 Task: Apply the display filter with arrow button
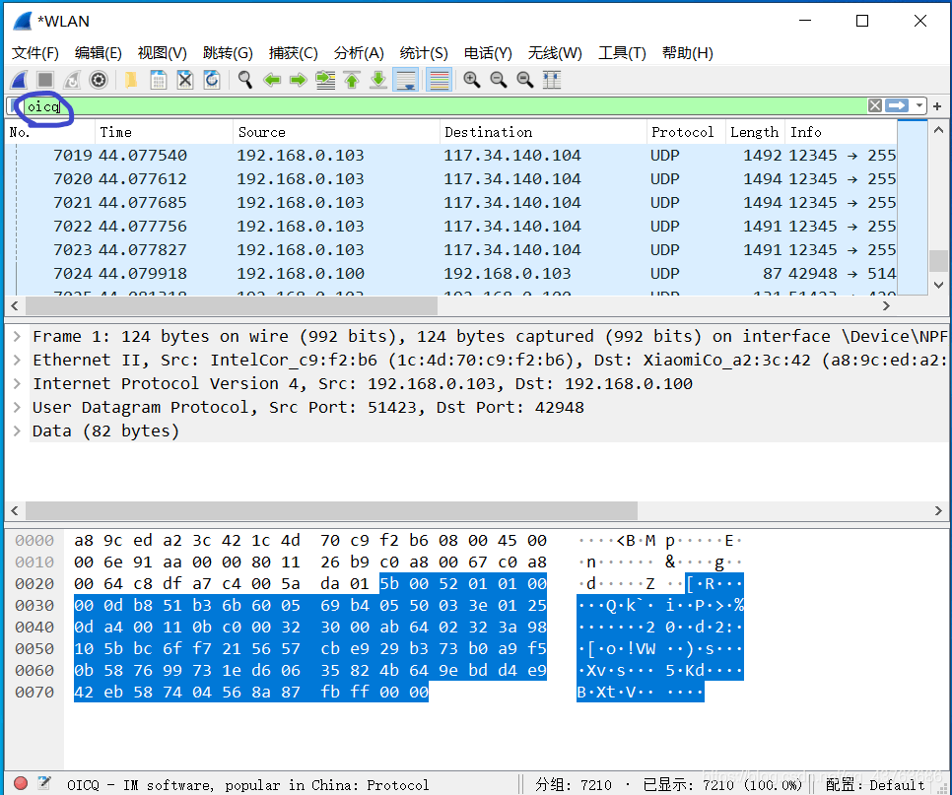click(x=897, y=105)
